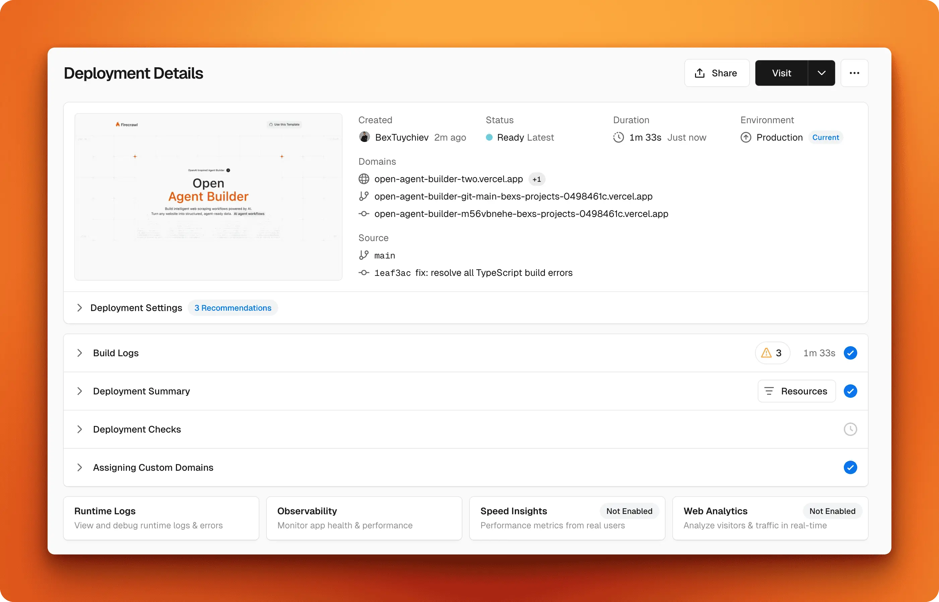Click the Resources button

point(797,391)
